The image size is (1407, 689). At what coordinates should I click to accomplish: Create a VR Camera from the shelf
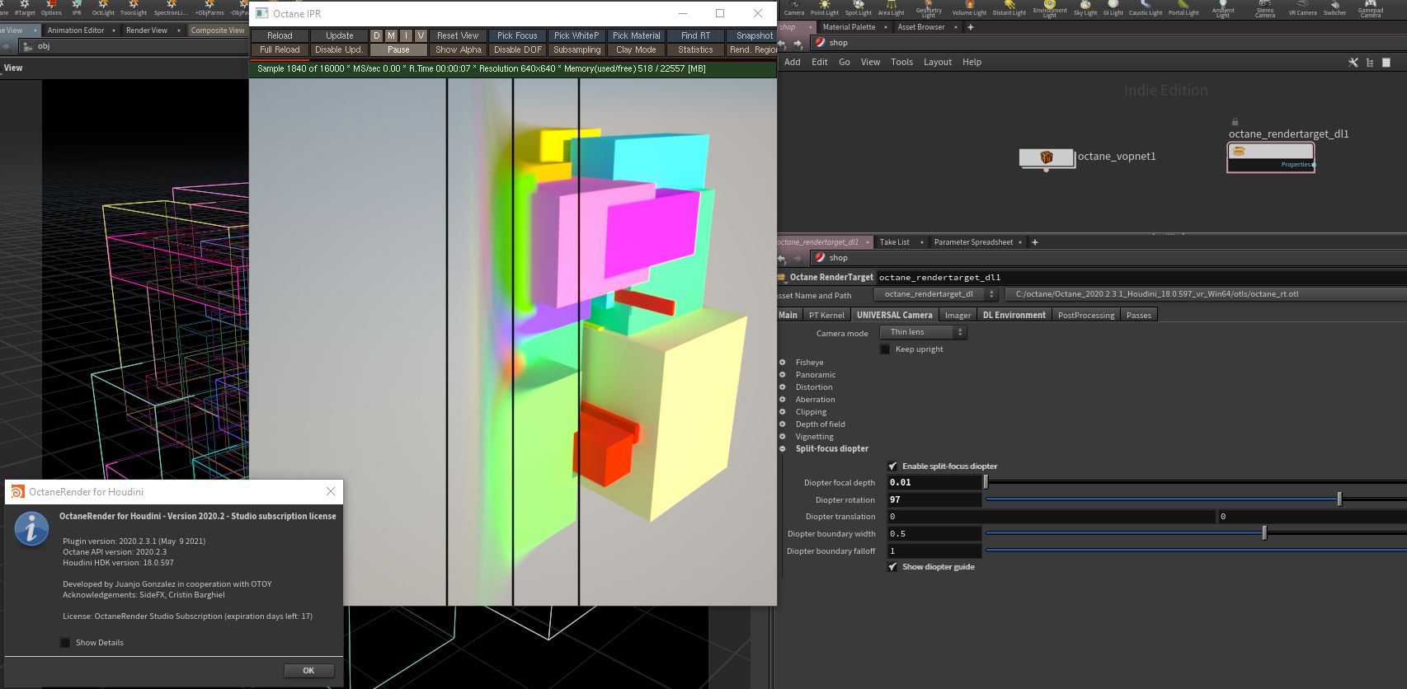point(1303,8)
